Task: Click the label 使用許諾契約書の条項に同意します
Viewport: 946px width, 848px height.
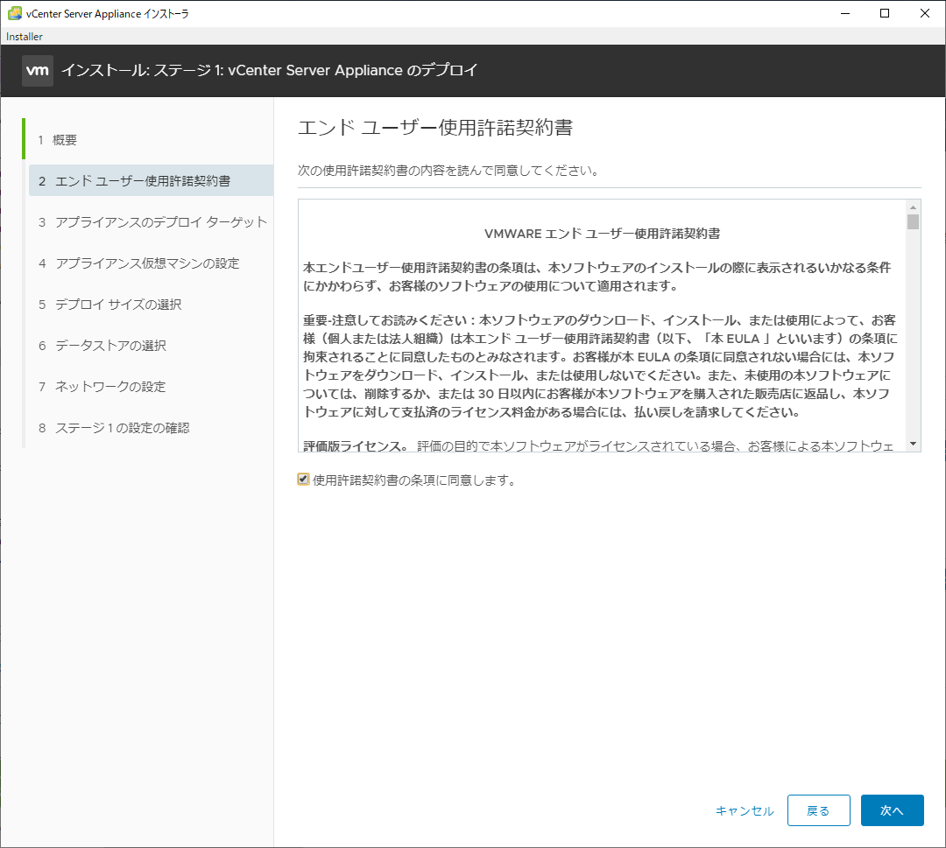Action: point(413,480)
